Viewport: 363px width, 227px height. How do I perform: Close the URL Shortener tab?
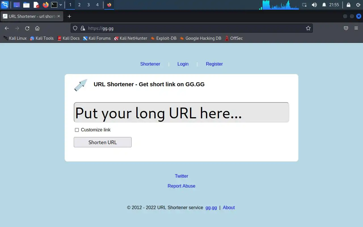(59, 16)
